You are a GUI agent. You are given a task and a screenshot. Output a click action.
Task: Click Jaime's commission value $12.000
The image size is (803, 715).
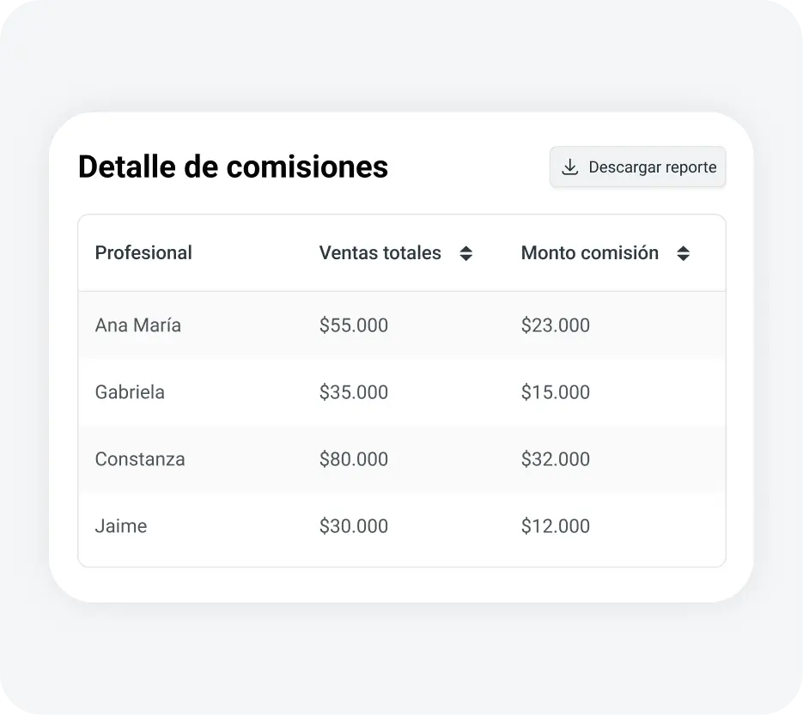[x=556, y=526]
